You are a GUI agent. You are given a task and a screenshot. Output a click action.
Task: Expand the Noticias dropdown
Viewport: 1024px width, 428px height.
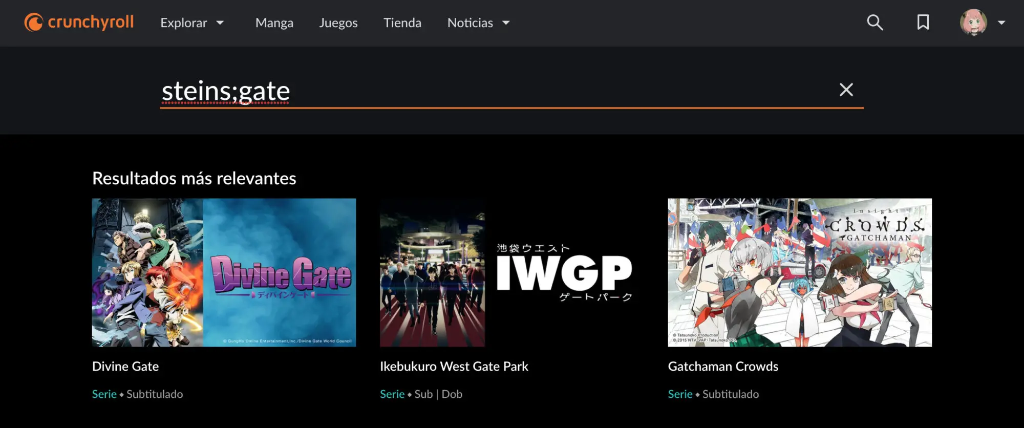[x=479, y=23]
